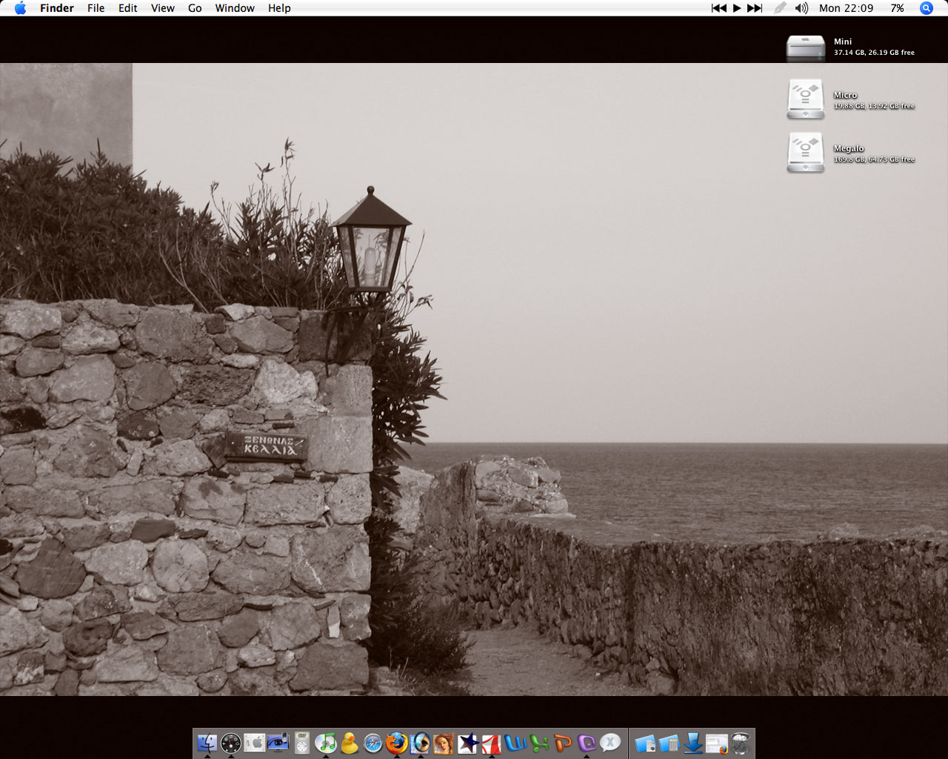Open the Edit menu
Viewport: 948px width, 759px height.
[128, 8]
